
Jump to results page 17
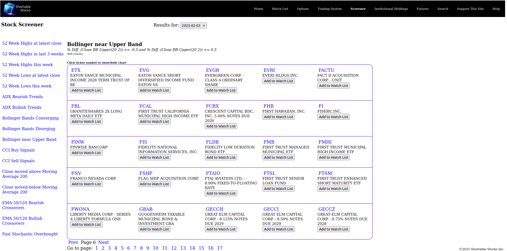tap(220, 248)
